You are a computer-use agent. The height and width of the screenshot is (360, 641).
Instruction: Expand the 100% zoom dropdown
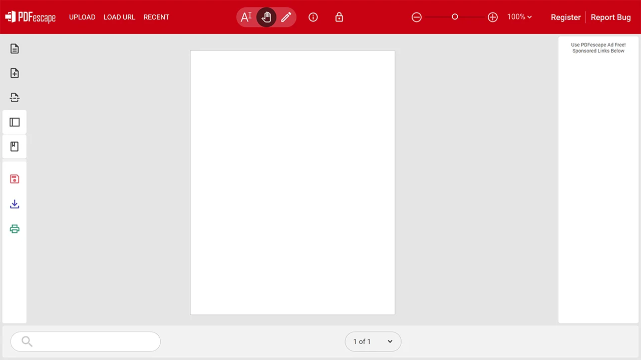coord(519,17)
